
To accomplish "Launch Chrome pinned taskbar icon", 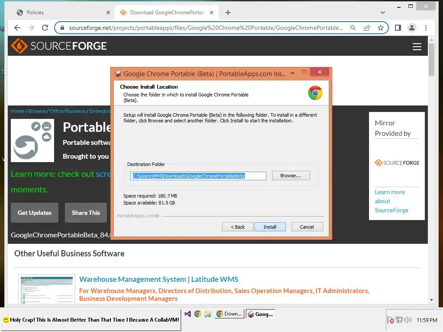I will click(197, 314).
